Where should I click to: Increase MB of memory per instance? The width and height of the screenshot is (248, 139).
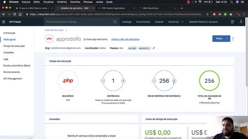pos(174,81)
